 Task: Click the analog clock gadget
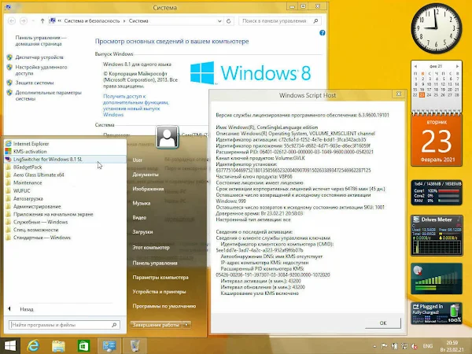click(x=437, y=28)
